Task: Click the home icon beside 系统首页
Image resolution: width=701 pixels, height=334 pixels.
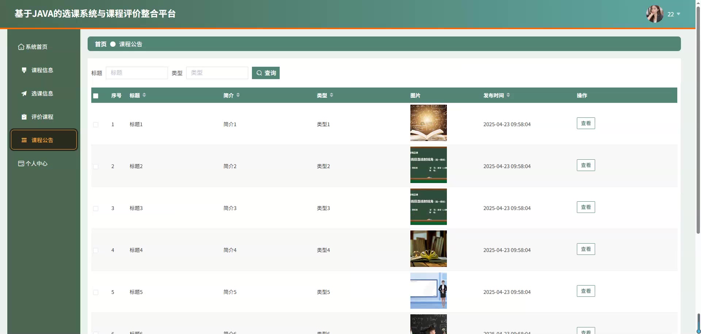Action: pos(21,47)
